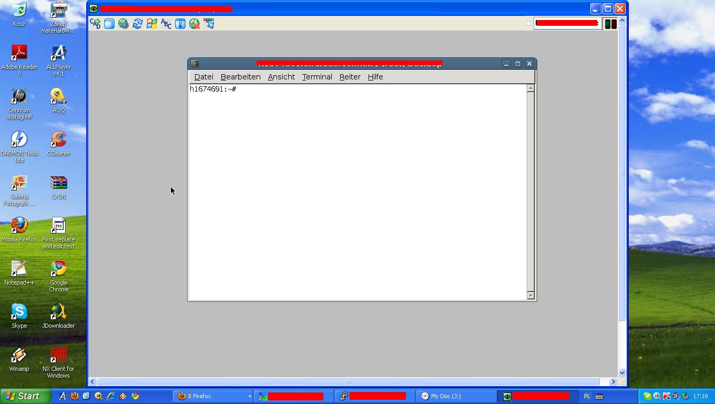Viewport: 715px width, 404px height.
Task: Open the Bearbeiten menu
Action: (240, 77)
